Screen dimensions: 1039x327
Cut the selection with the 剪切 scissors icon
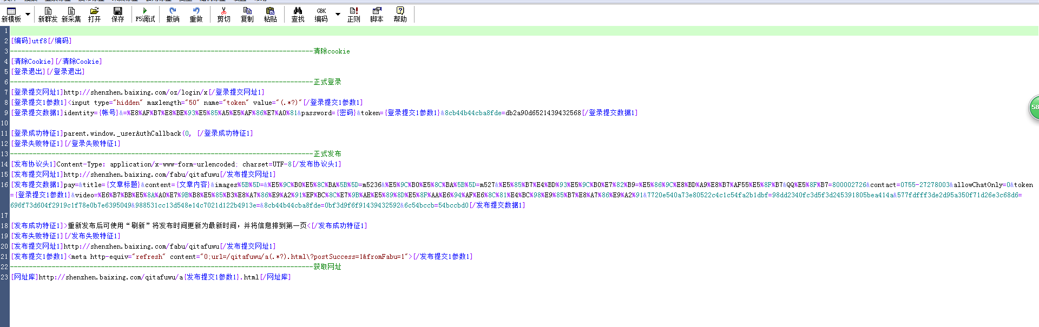coord(223,14)
